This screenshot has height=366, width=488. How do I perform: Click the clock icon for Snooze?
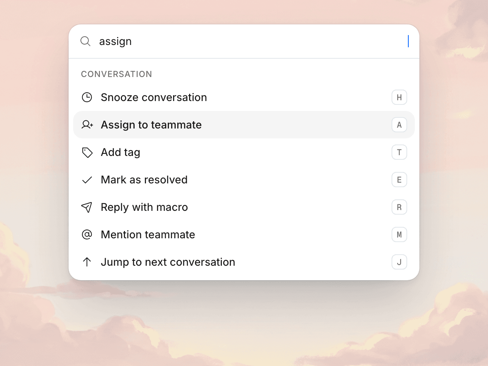coord(87,97)
